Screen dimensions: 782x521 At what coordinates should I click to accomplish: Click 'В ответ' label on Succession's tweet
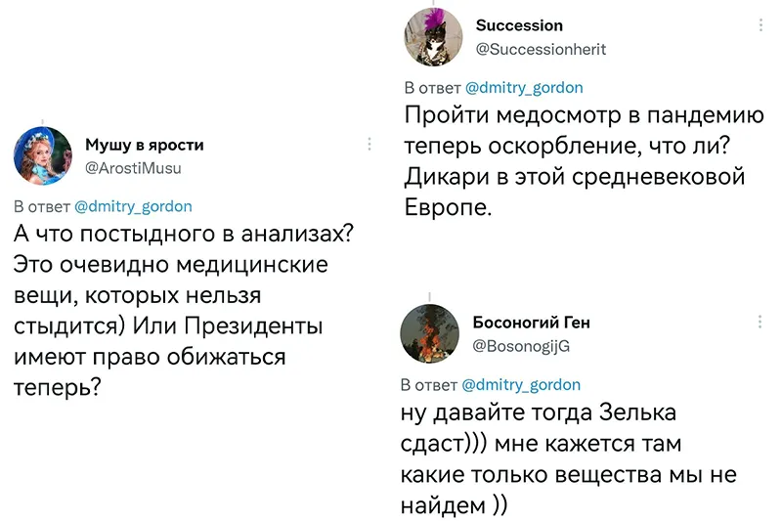click(432, 88)
